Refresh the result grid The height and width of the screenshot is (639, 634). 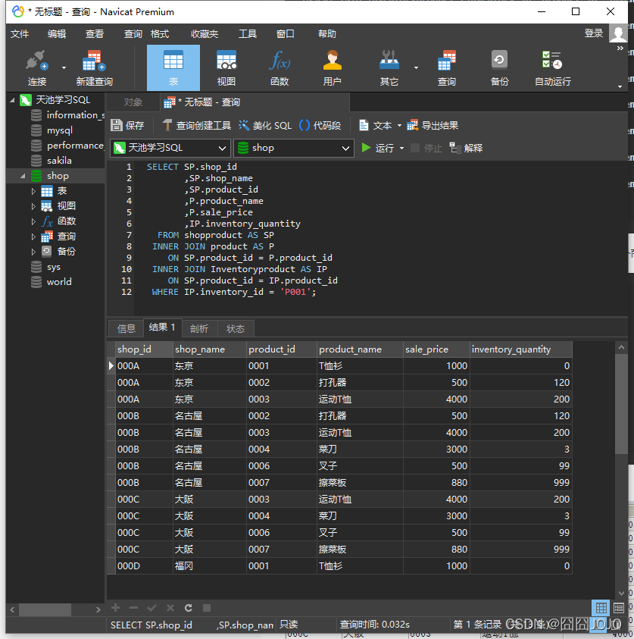pos(188,608)
